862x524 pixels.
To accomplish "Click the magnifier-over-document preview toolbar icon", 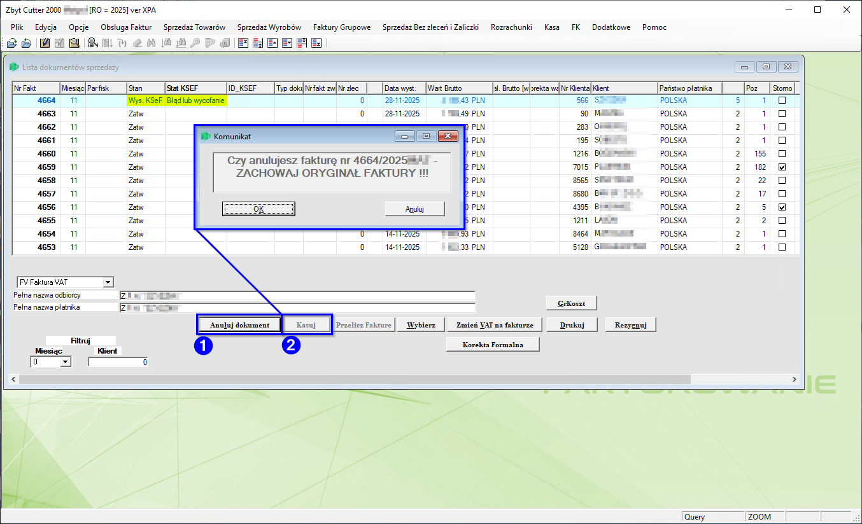I will 74,43.
